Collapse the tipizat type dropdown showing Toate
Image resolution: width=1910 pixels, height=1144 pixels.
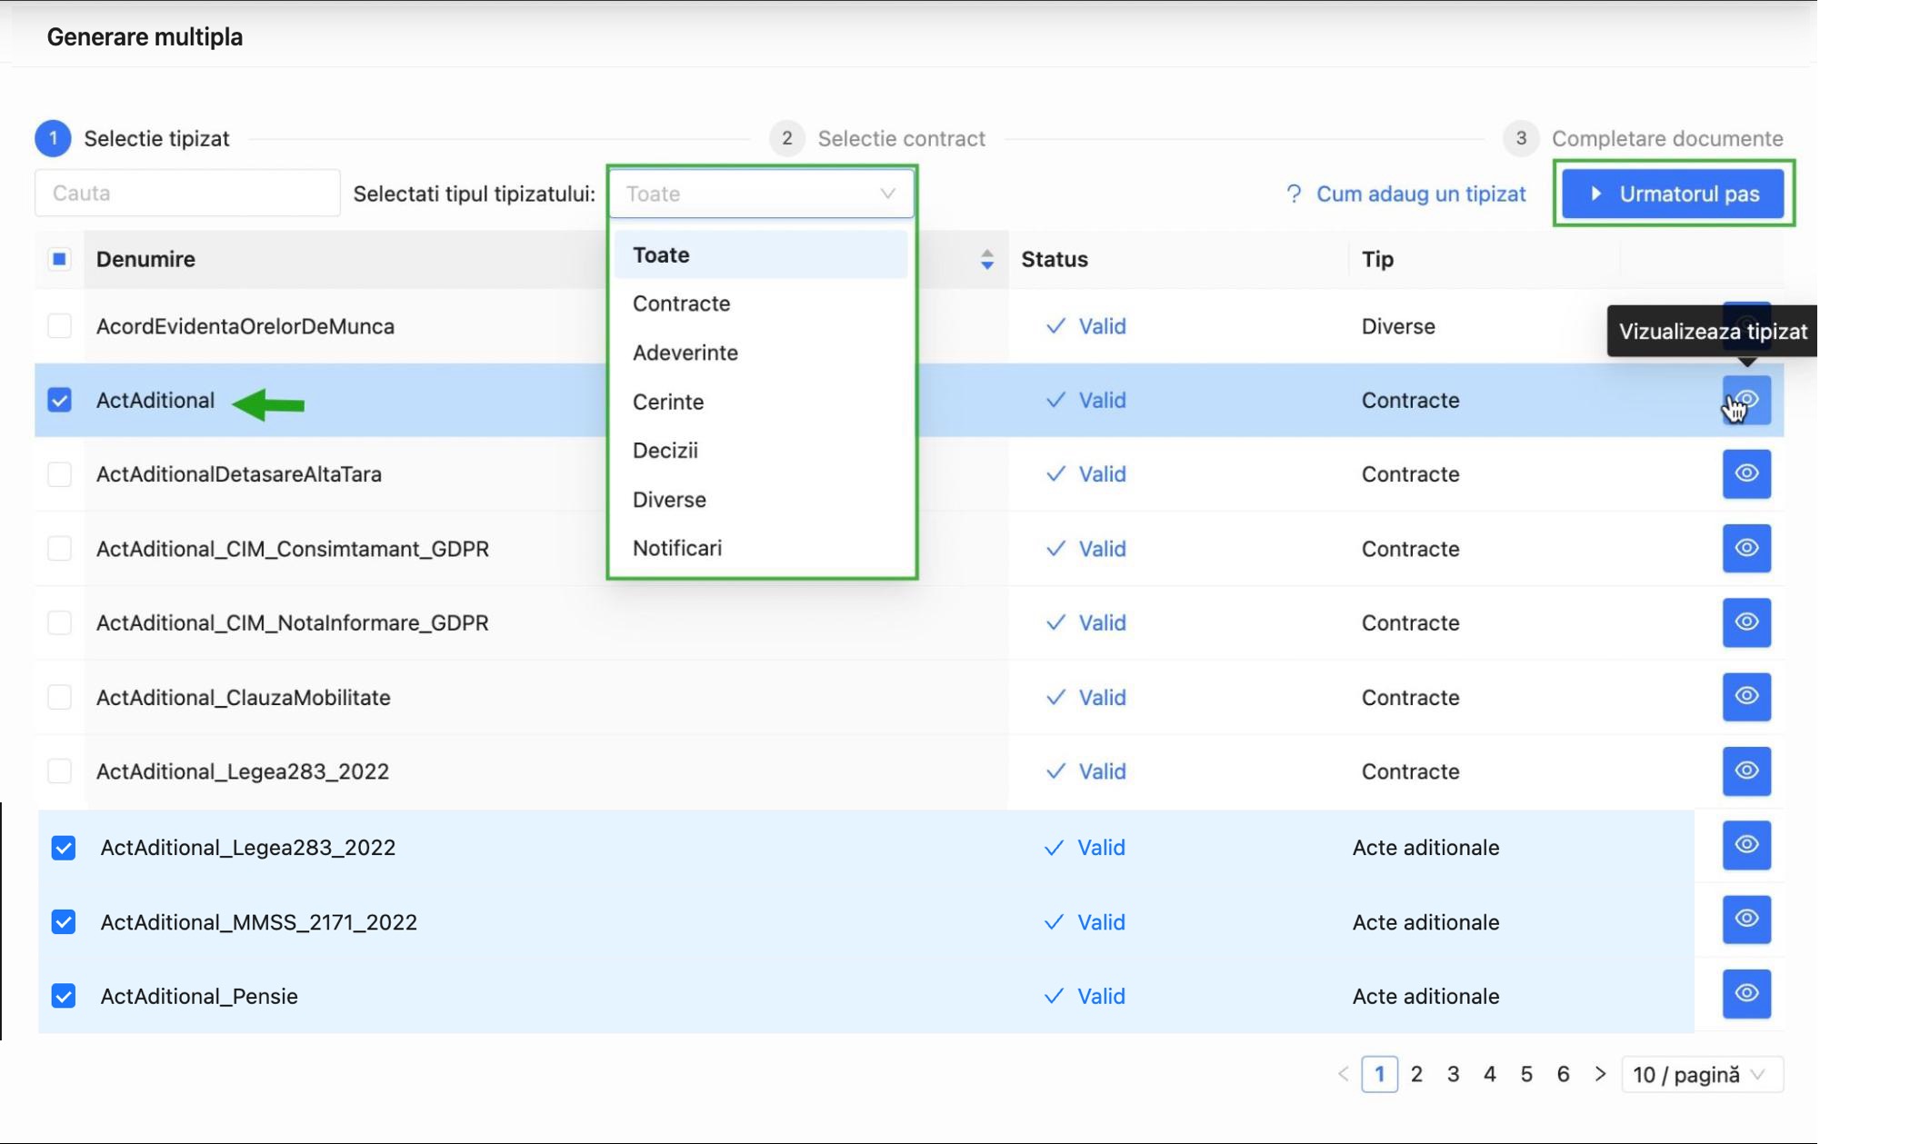tap(761, 194)
